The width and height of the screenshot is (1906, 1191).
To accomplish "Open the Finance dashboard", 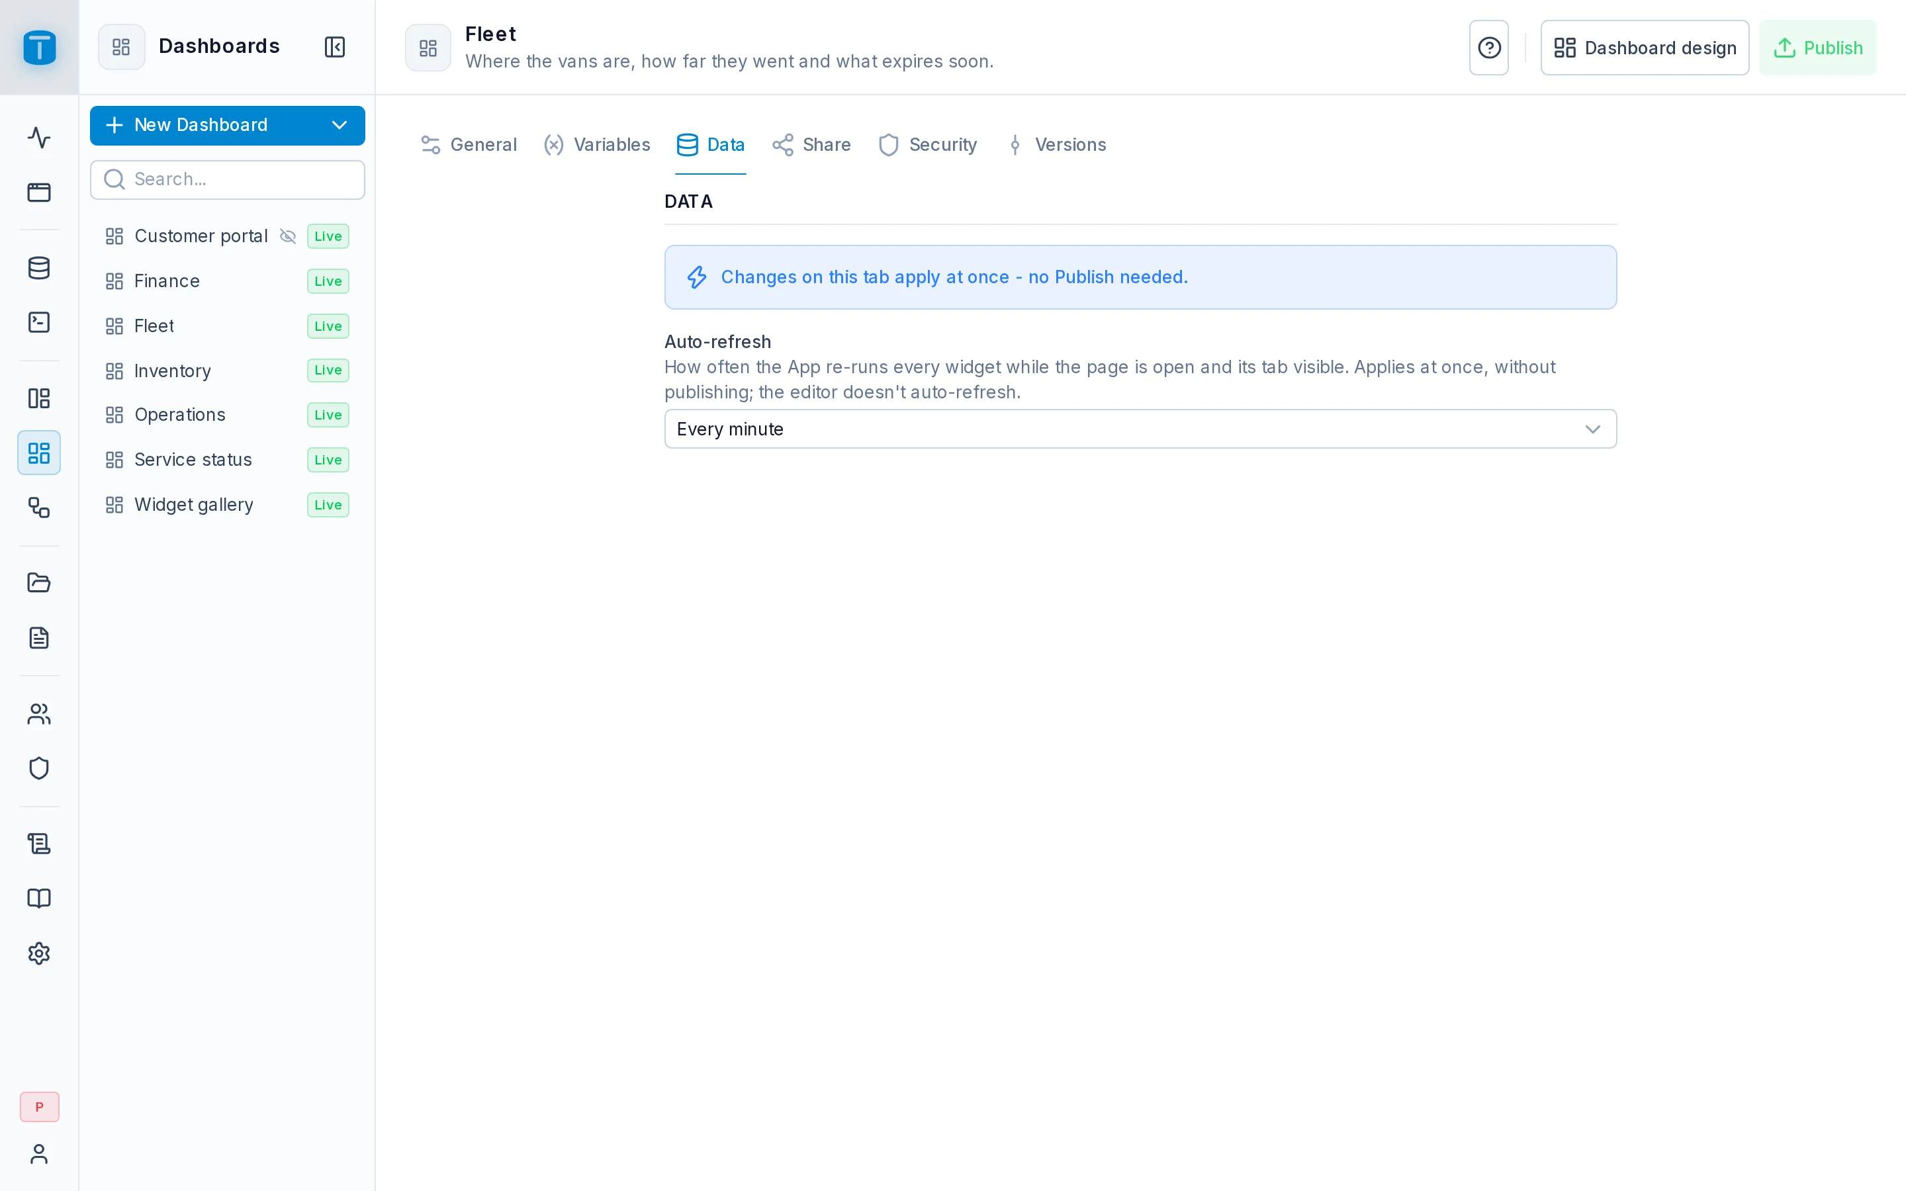I will pyautogui.click(x=227, y=281).
